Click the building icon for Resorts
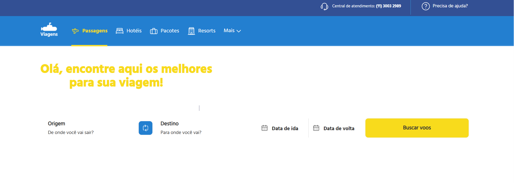Screen dimensions: 514x183 tap(191, 31)
